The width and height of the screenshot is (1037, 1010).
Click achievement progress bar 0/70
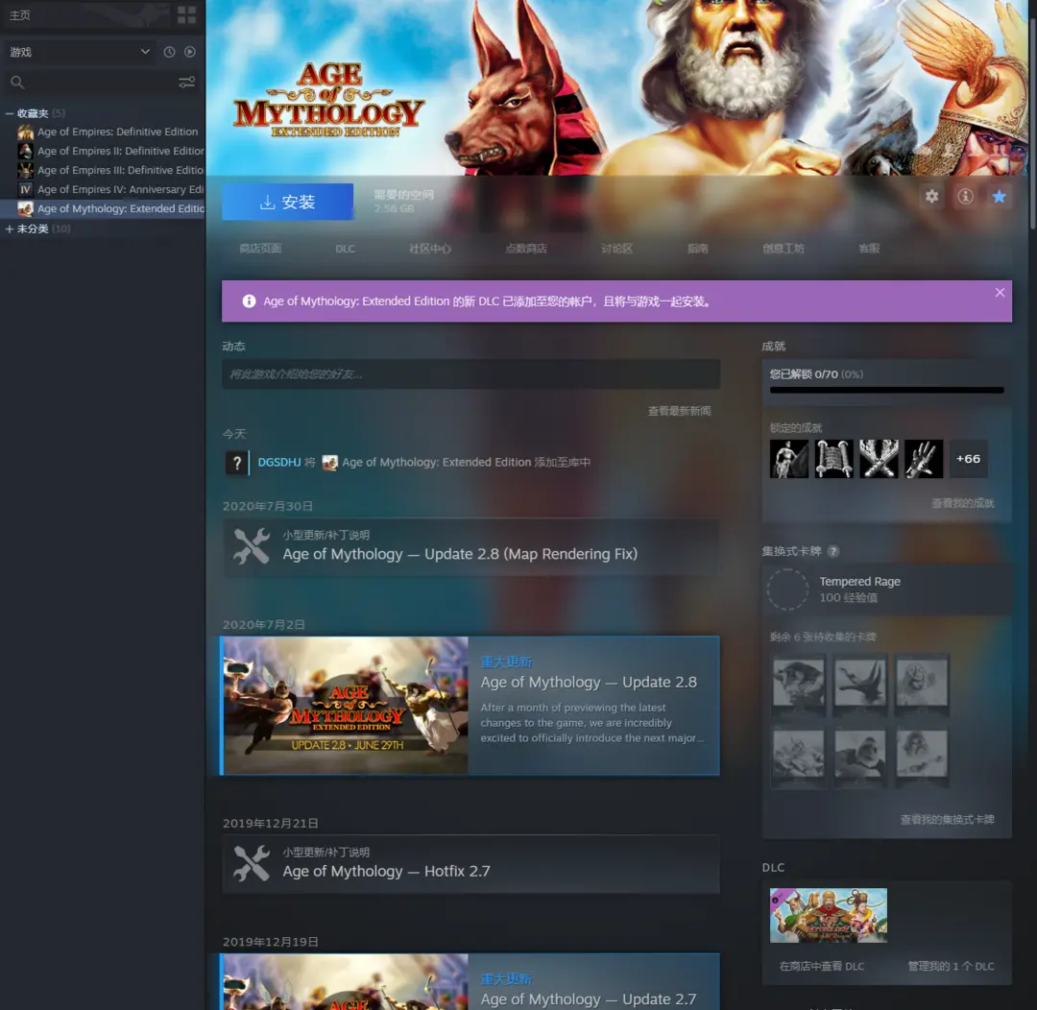click(x=886, y=390)
